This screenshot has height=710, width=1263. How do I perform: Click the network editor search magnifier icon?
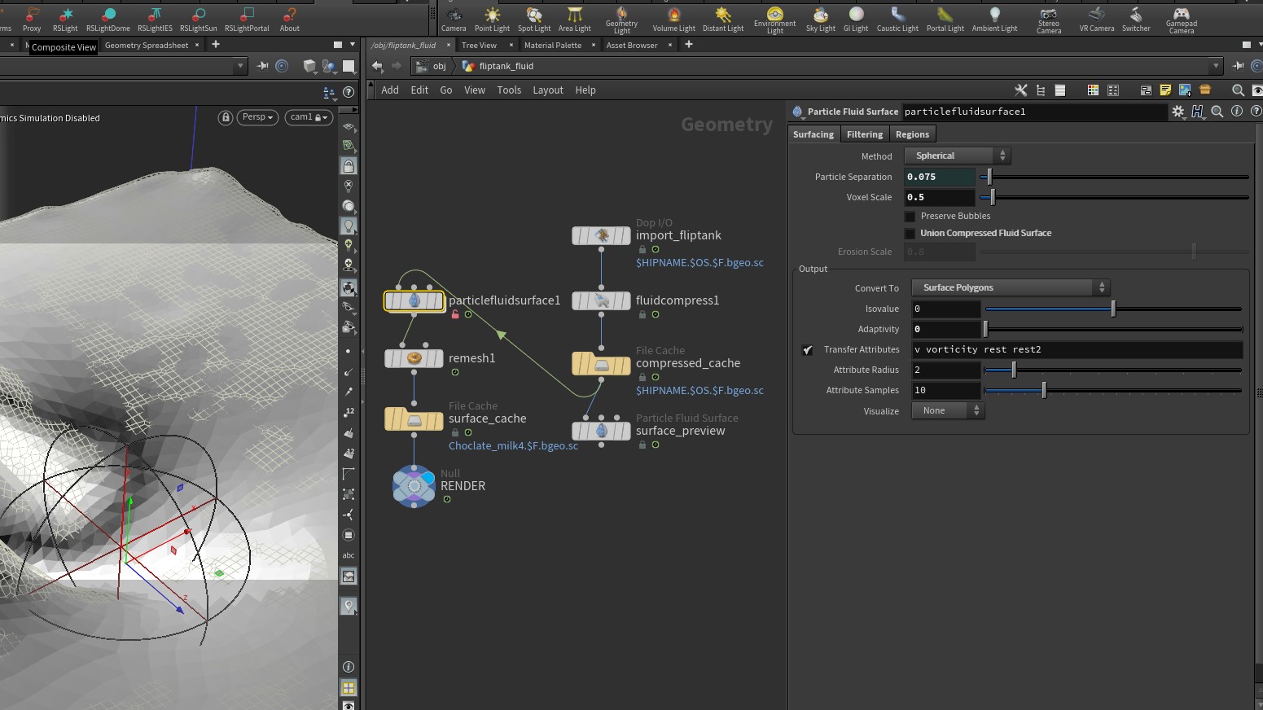(1238, 90)
